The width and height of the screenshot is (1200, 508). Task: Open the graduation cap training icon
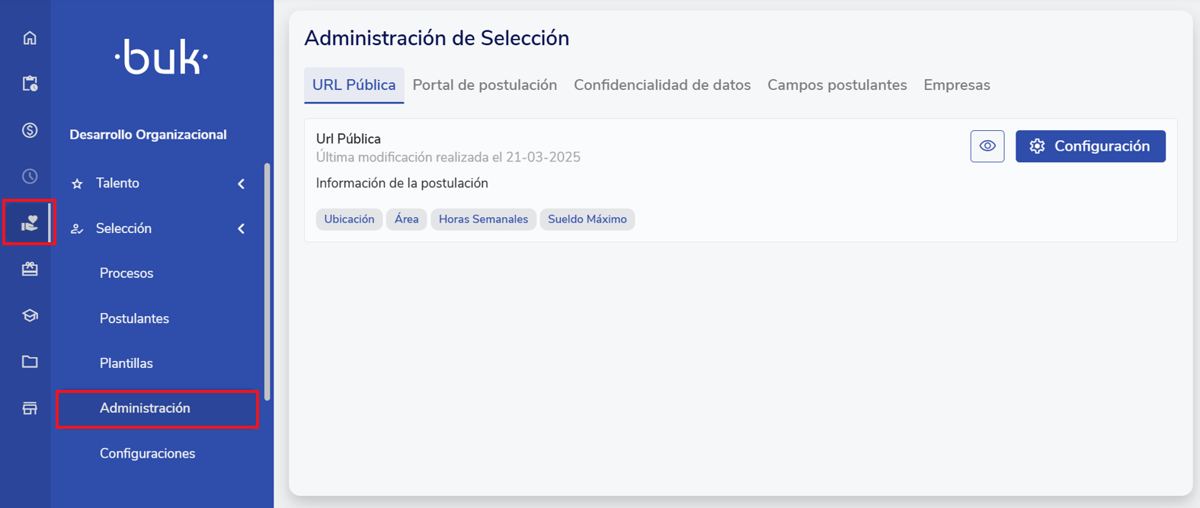point(30,315)
